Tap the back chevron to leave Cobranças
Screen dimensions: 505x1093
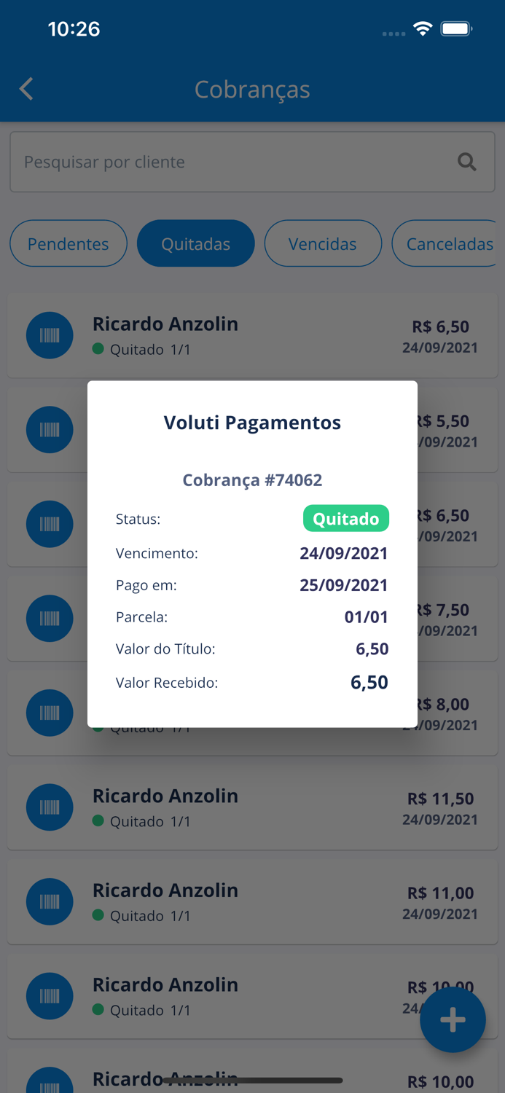point(26,88)
